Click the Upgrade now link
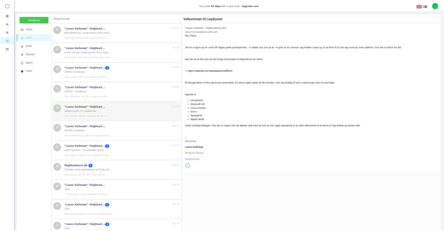 (250, 6)
